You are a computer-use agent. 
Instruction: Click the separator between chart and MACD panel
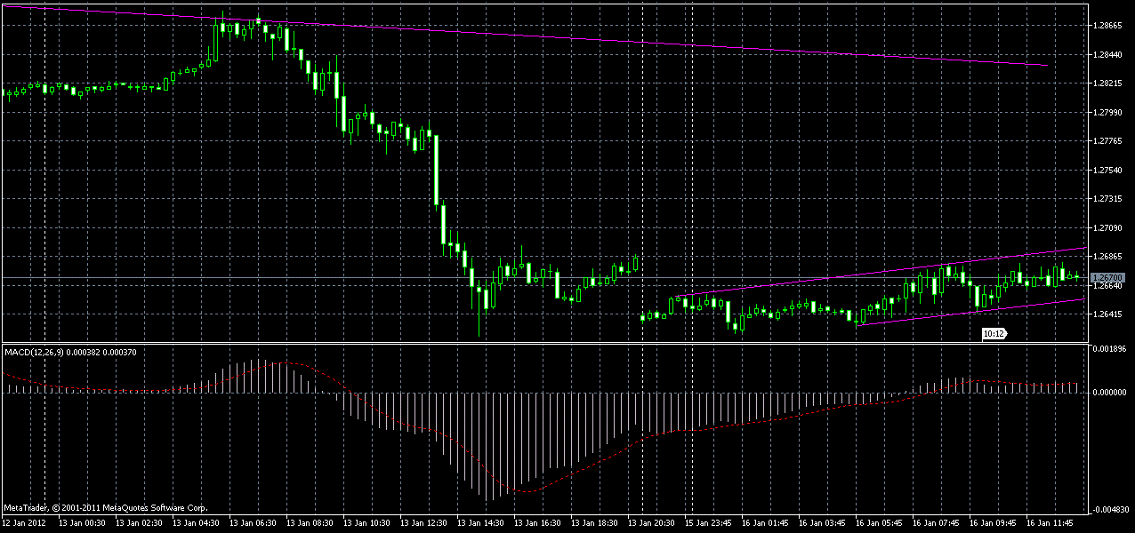534,342
